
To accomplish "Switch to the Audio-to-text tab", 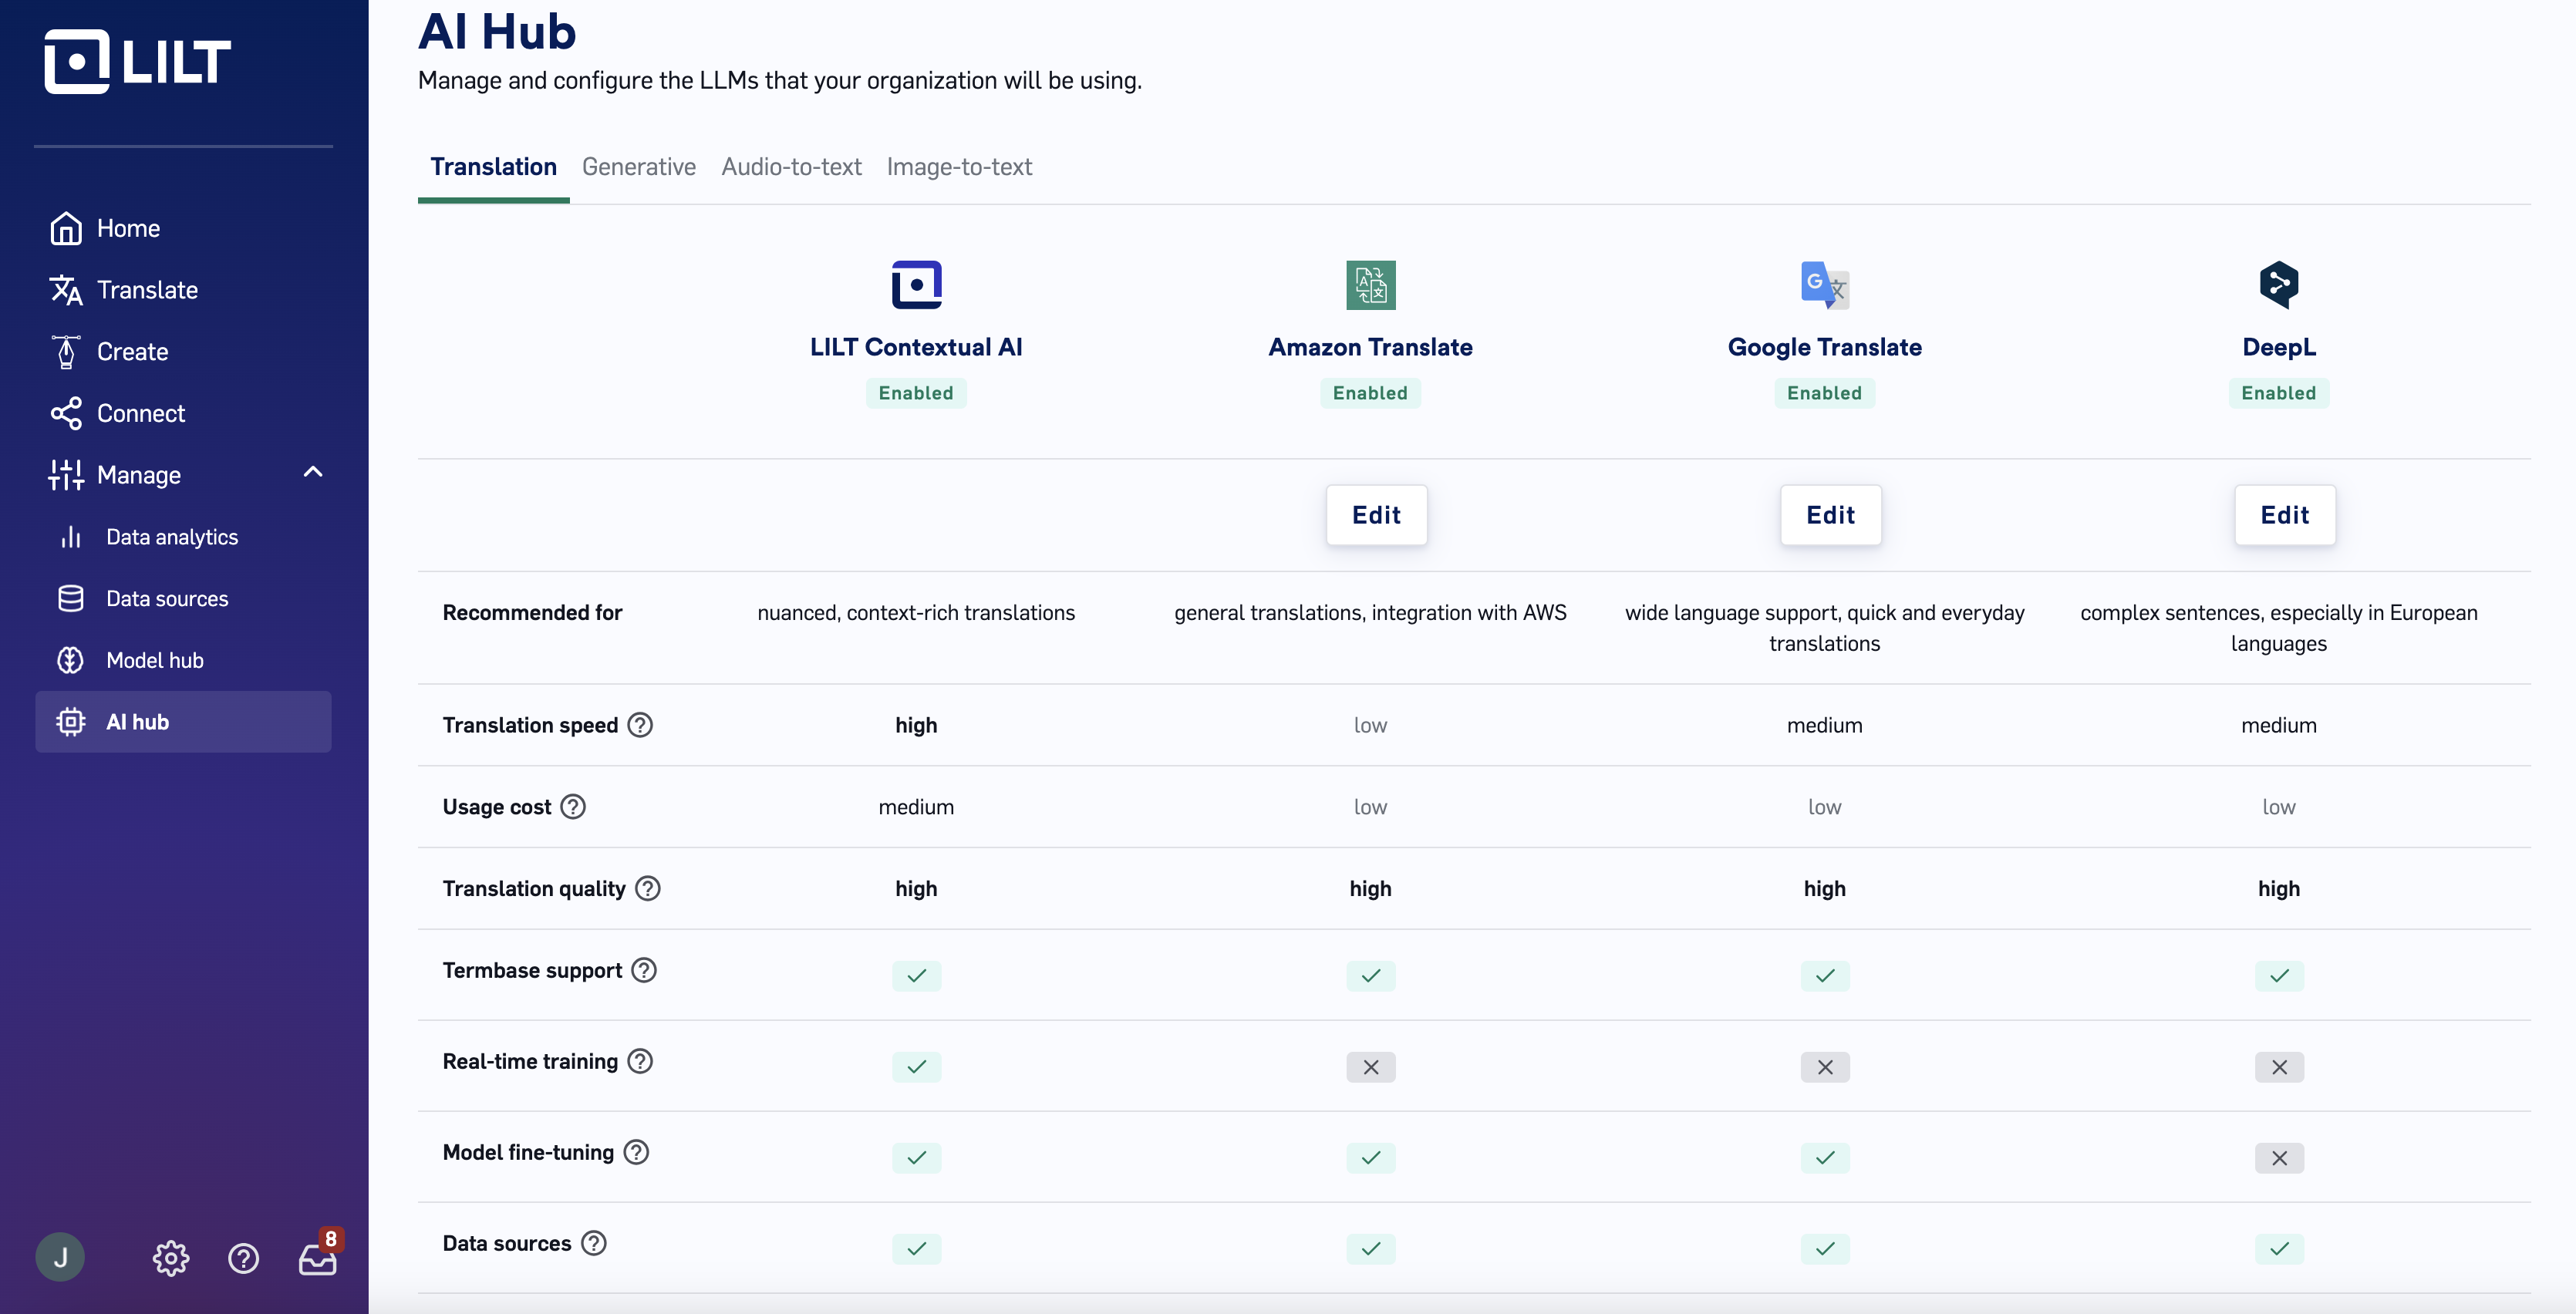I will [x=791, y=167].
